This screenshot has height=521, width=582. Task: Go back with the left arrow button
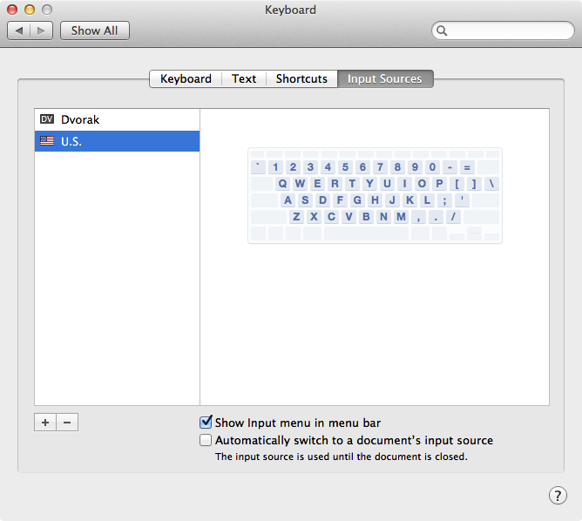(19, 30)
